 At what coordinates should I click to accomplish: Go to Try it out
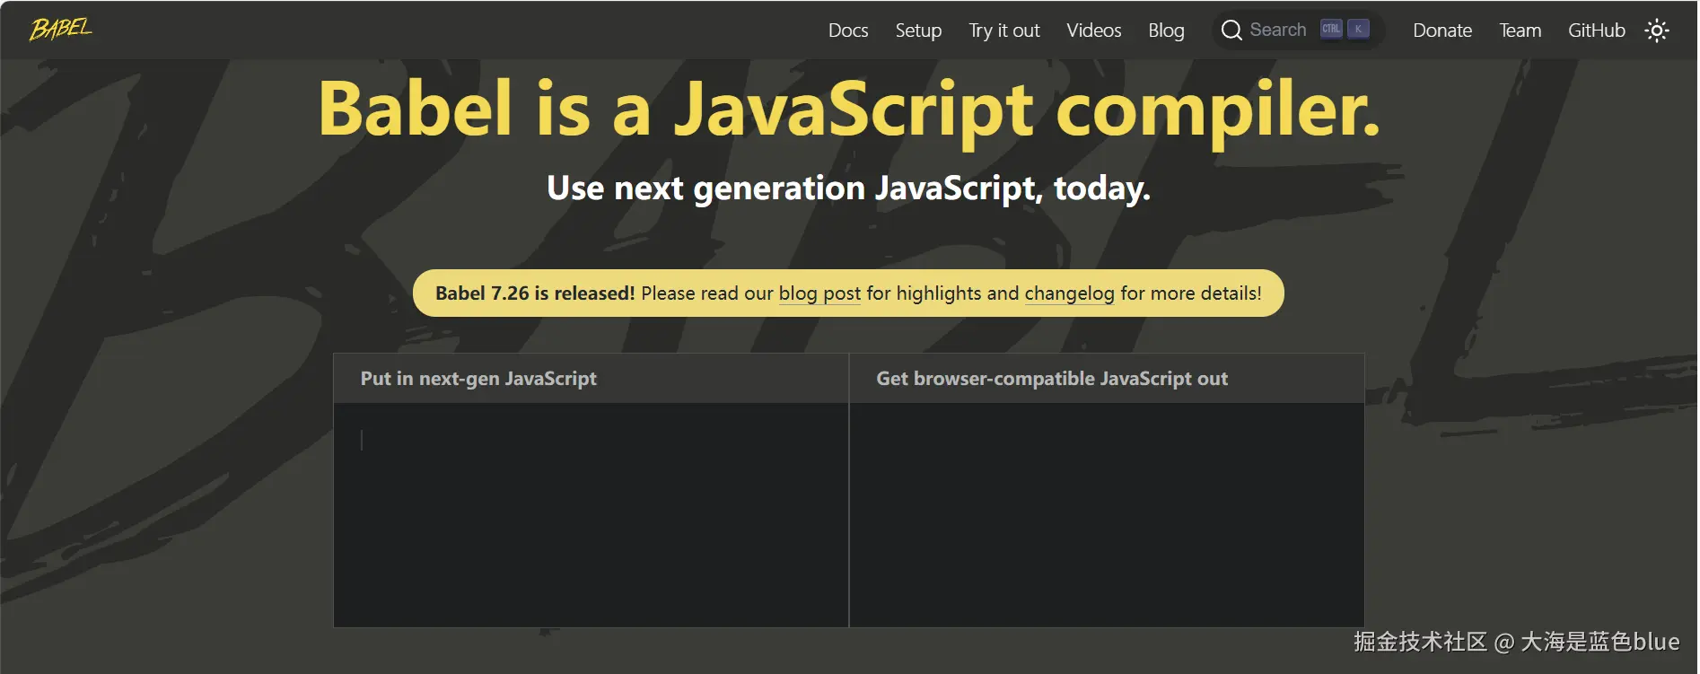click(1004, 31)
